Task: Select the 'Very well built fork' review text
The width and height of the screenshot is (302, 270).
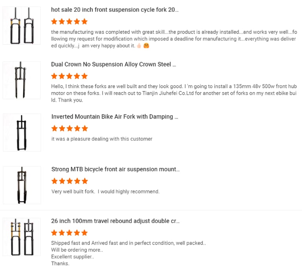Action: coord(105,192)
